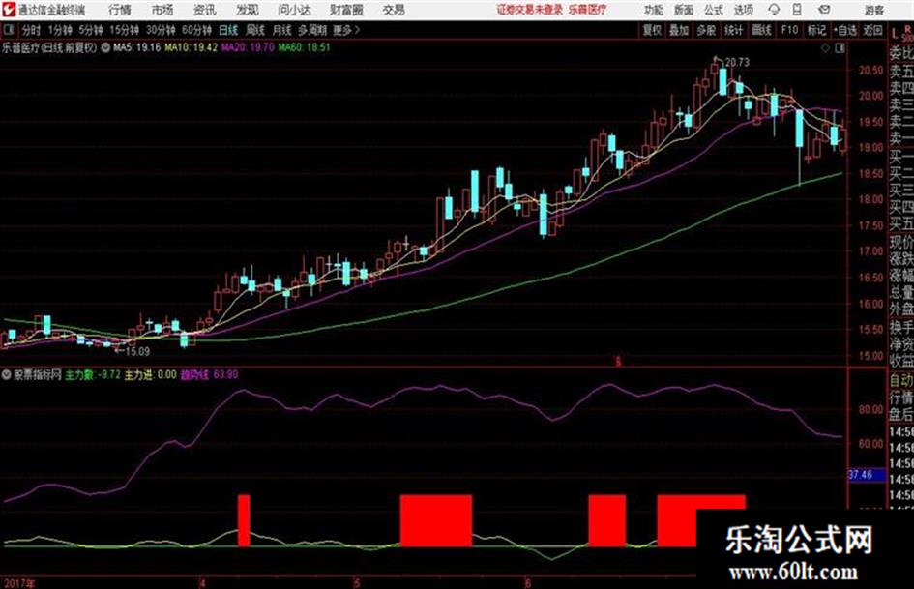Select the 15分钟 period tab
This screenshot has height=589, width=914.
(124, 30)
